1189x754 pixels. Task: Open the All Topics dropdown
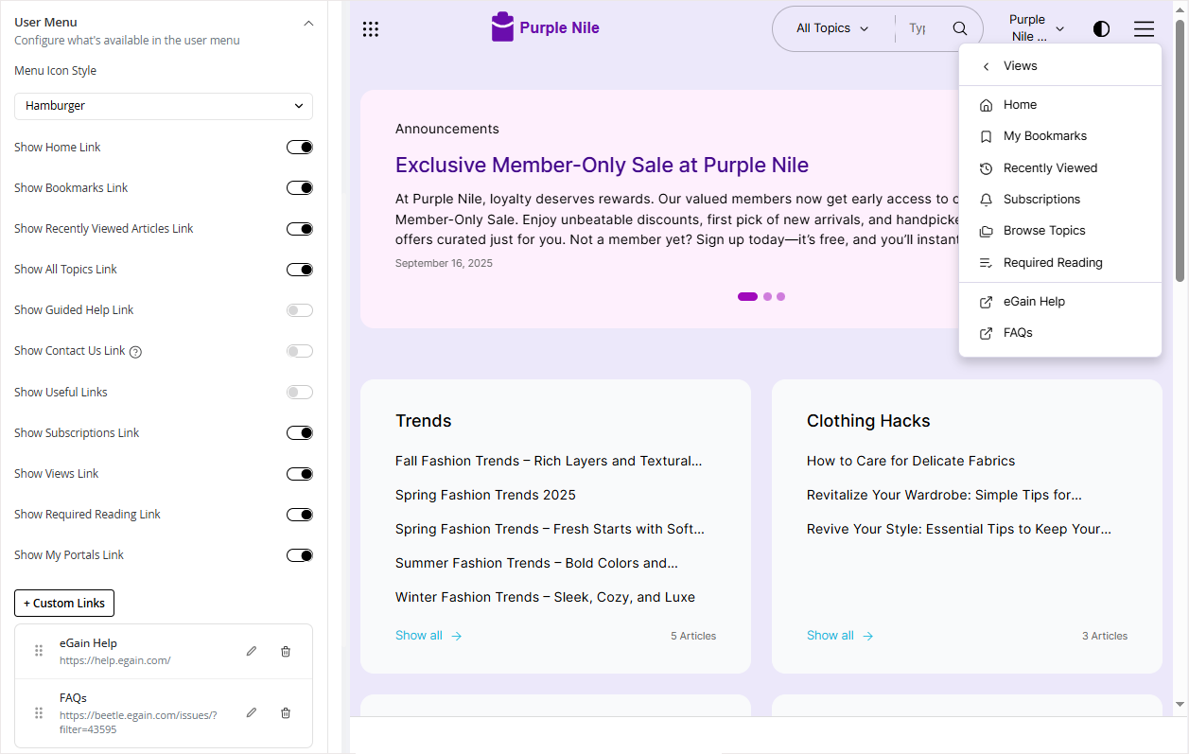tap(831, 28)
